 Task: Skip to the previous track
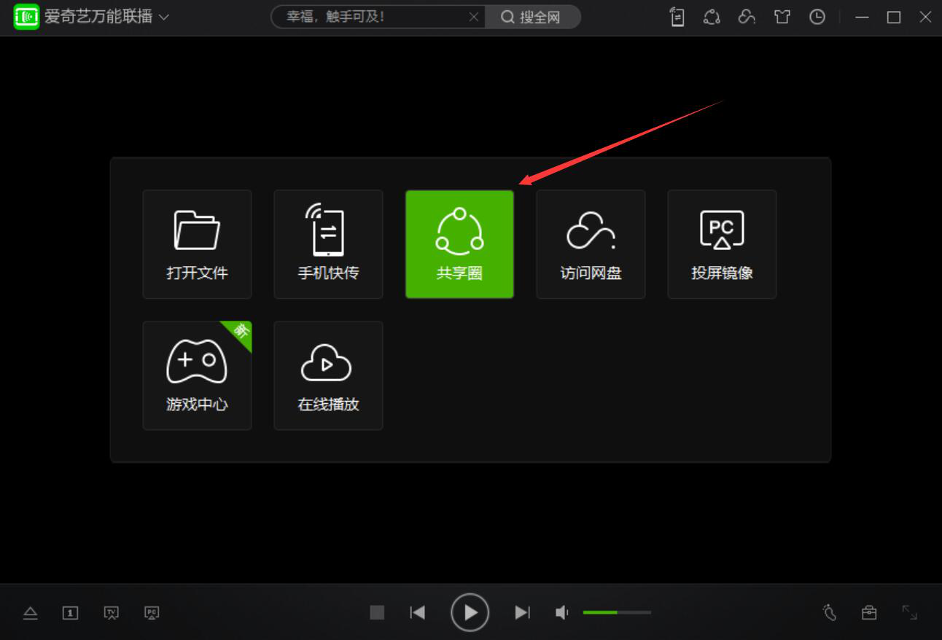[x=418, y=612]
